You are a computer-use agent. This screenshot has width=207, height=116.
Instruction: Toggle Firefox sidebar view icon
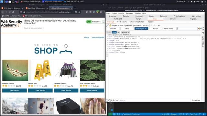91,12
